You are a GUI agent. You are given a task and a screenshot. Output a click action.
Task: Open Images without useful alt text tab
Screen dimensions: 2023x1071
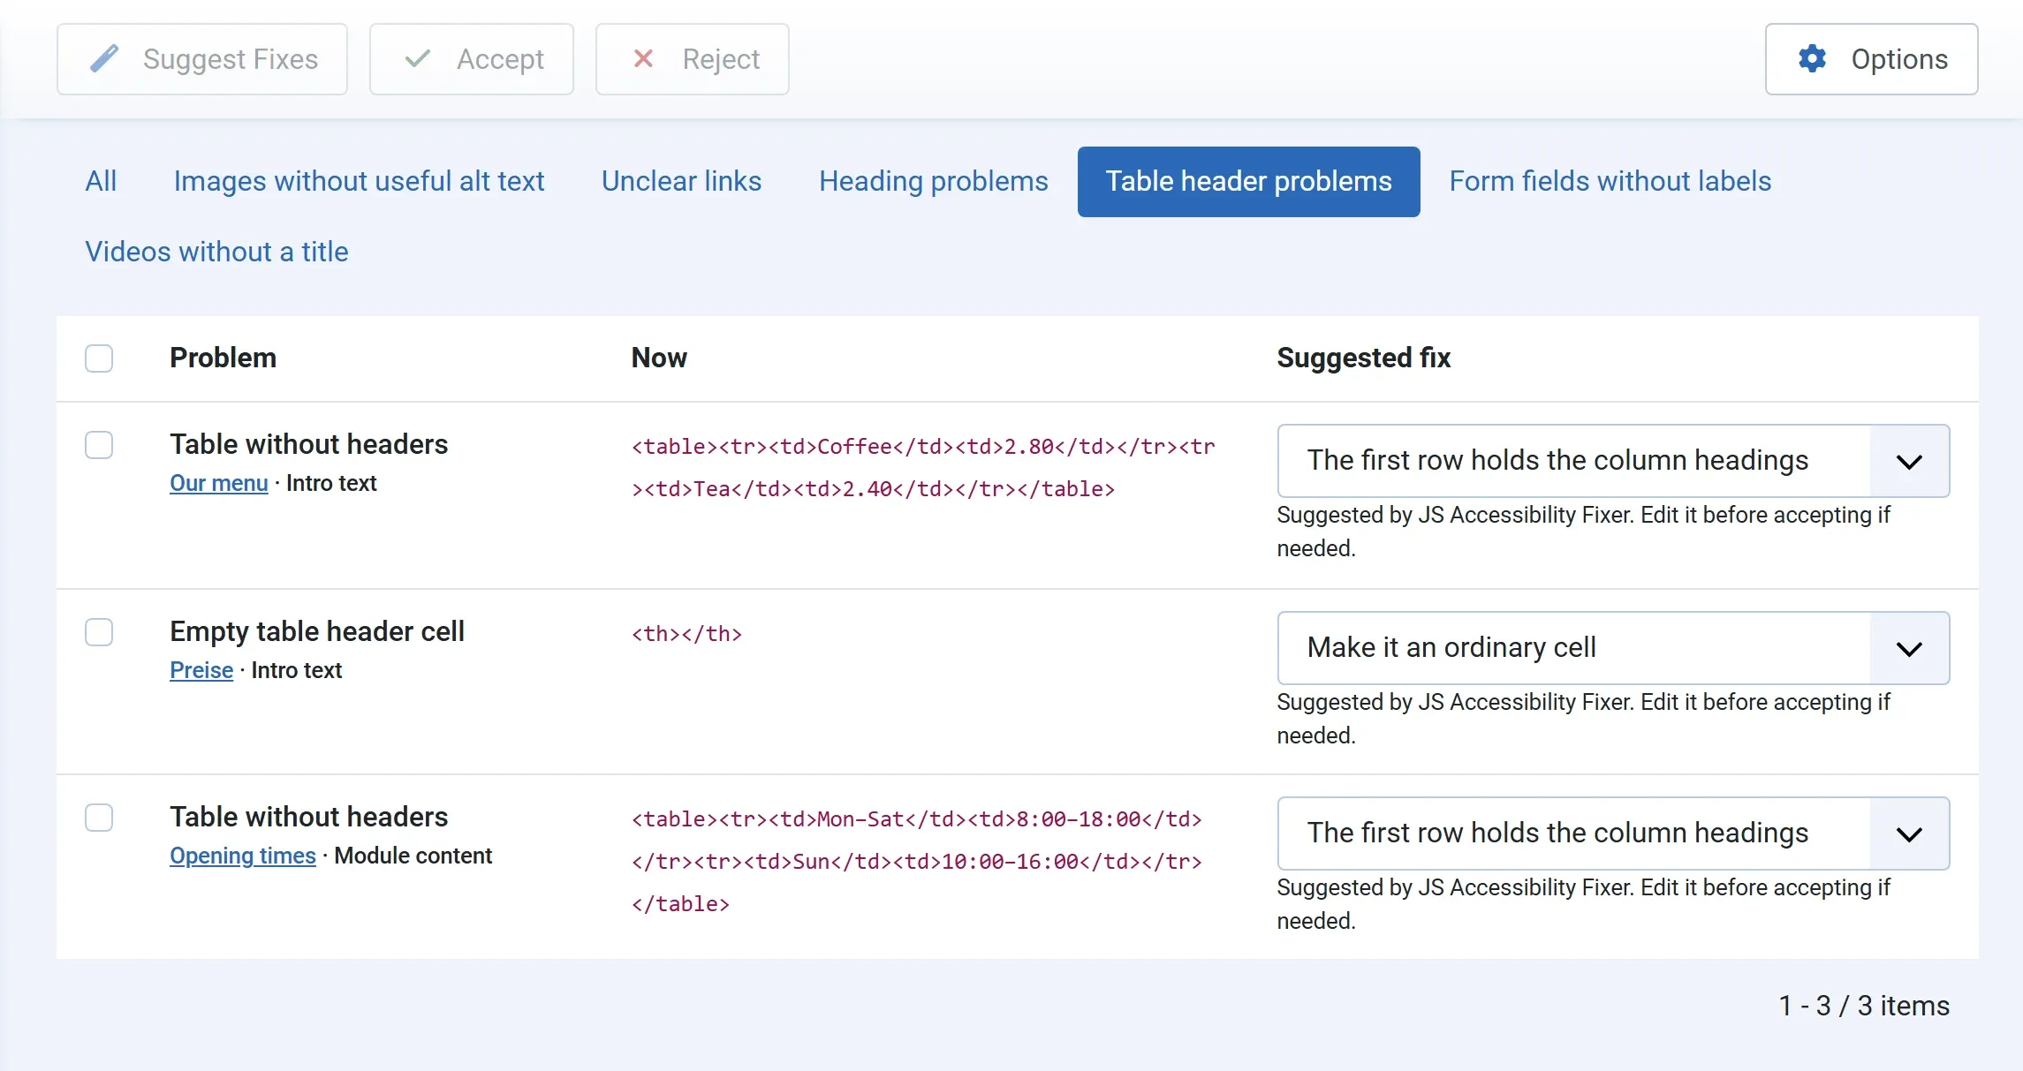tap(359, 181)
